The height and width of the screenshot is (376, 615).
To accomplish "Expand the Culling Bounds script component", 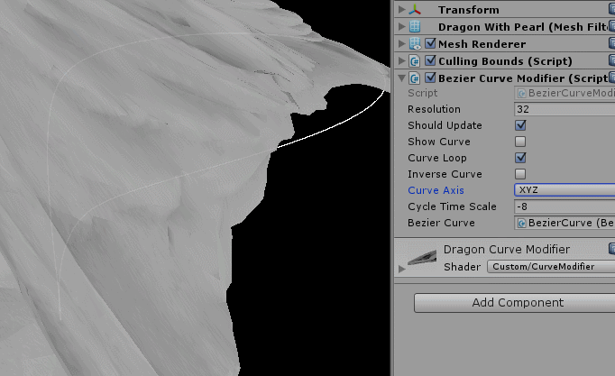I will tap(401, 60).
